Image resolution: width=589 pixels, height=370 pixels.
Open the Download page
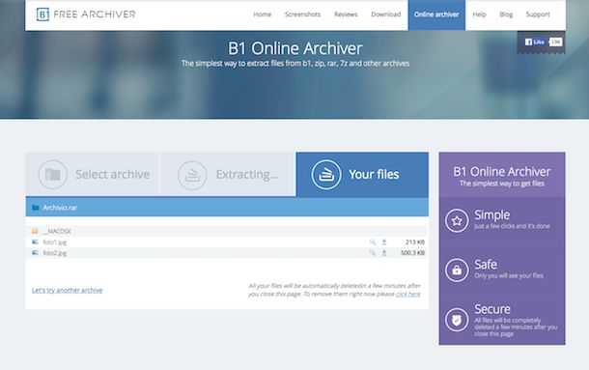tap(386, 14)
